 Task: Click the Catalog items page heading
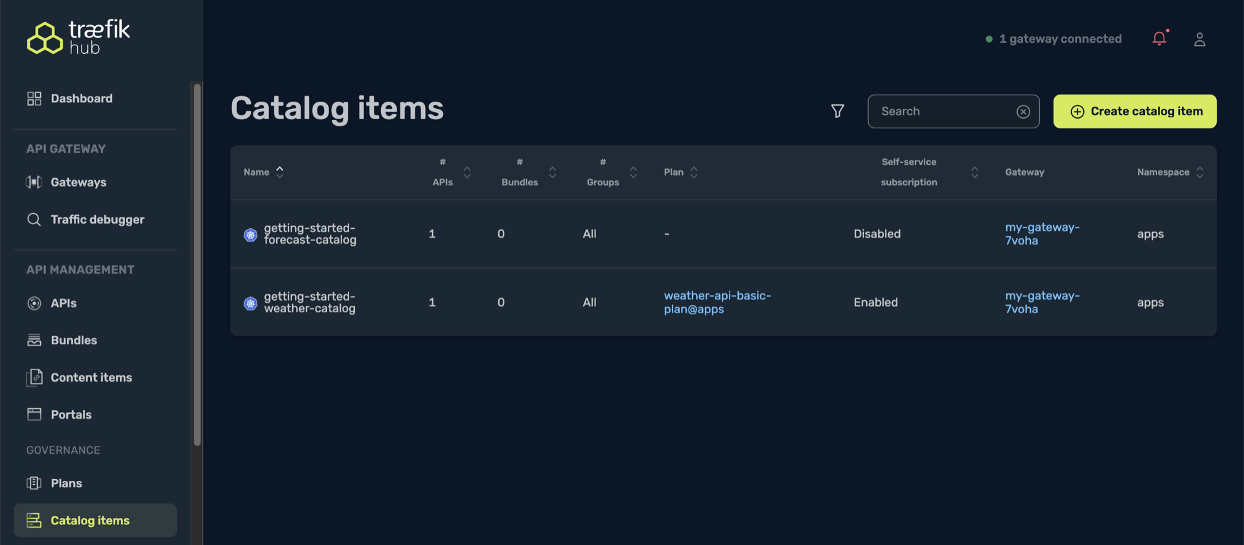point(337,108)
